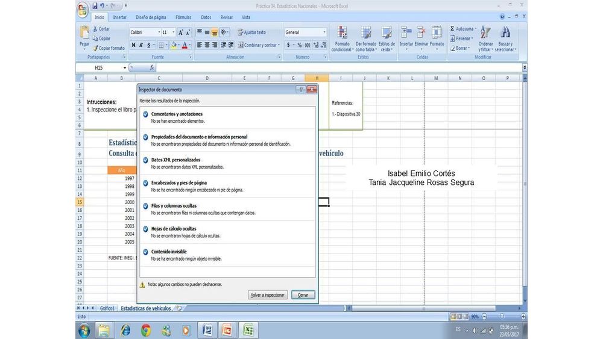Click the Ordenar y filtrar icon
The width and height of the screenshot is (603, 339).
(485, 34)
